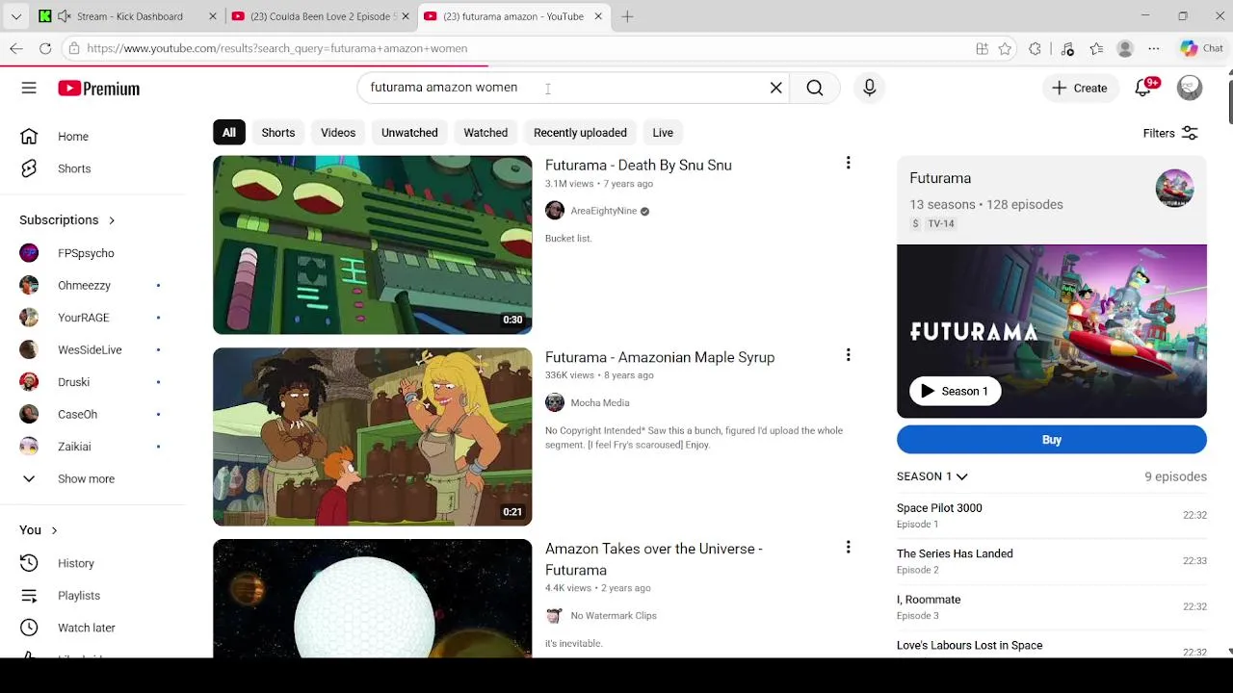The width and height of the screenshot is (1233, 693).
Task: Click the Futurama show avatar icon
Action: (x=1174, y=188)
